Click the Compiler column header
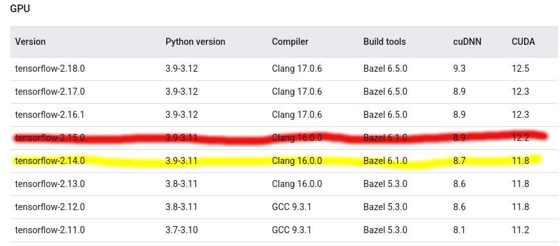560x246 pixels. coord(290,42)
